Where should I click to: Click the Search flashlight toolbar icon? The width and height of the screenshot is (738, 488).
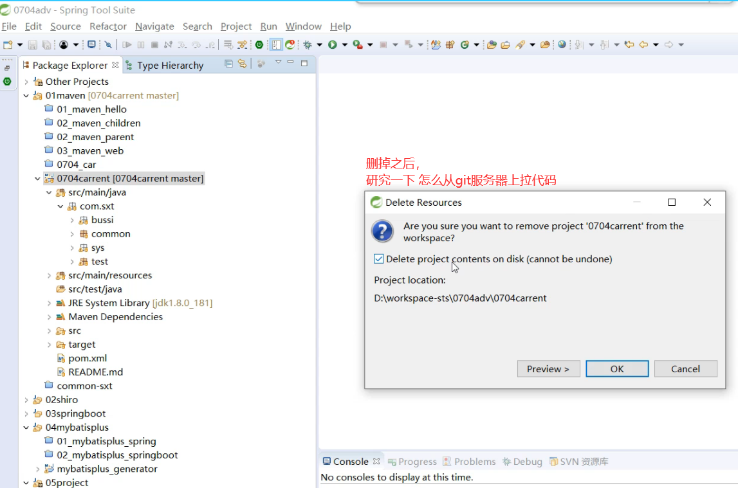pos(520,44)
